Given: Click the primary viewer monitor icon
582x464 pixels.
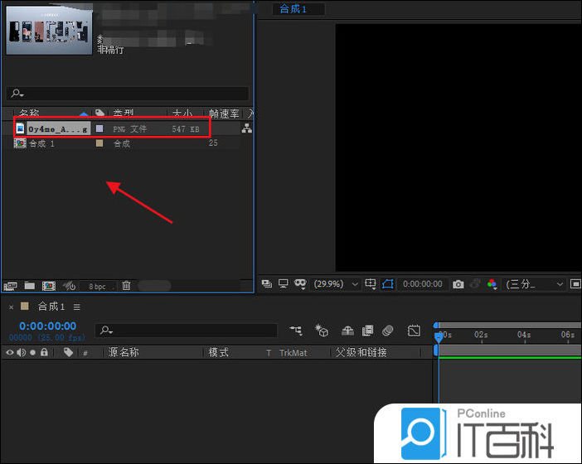Looking at the screenshot, I should point(284,284).
